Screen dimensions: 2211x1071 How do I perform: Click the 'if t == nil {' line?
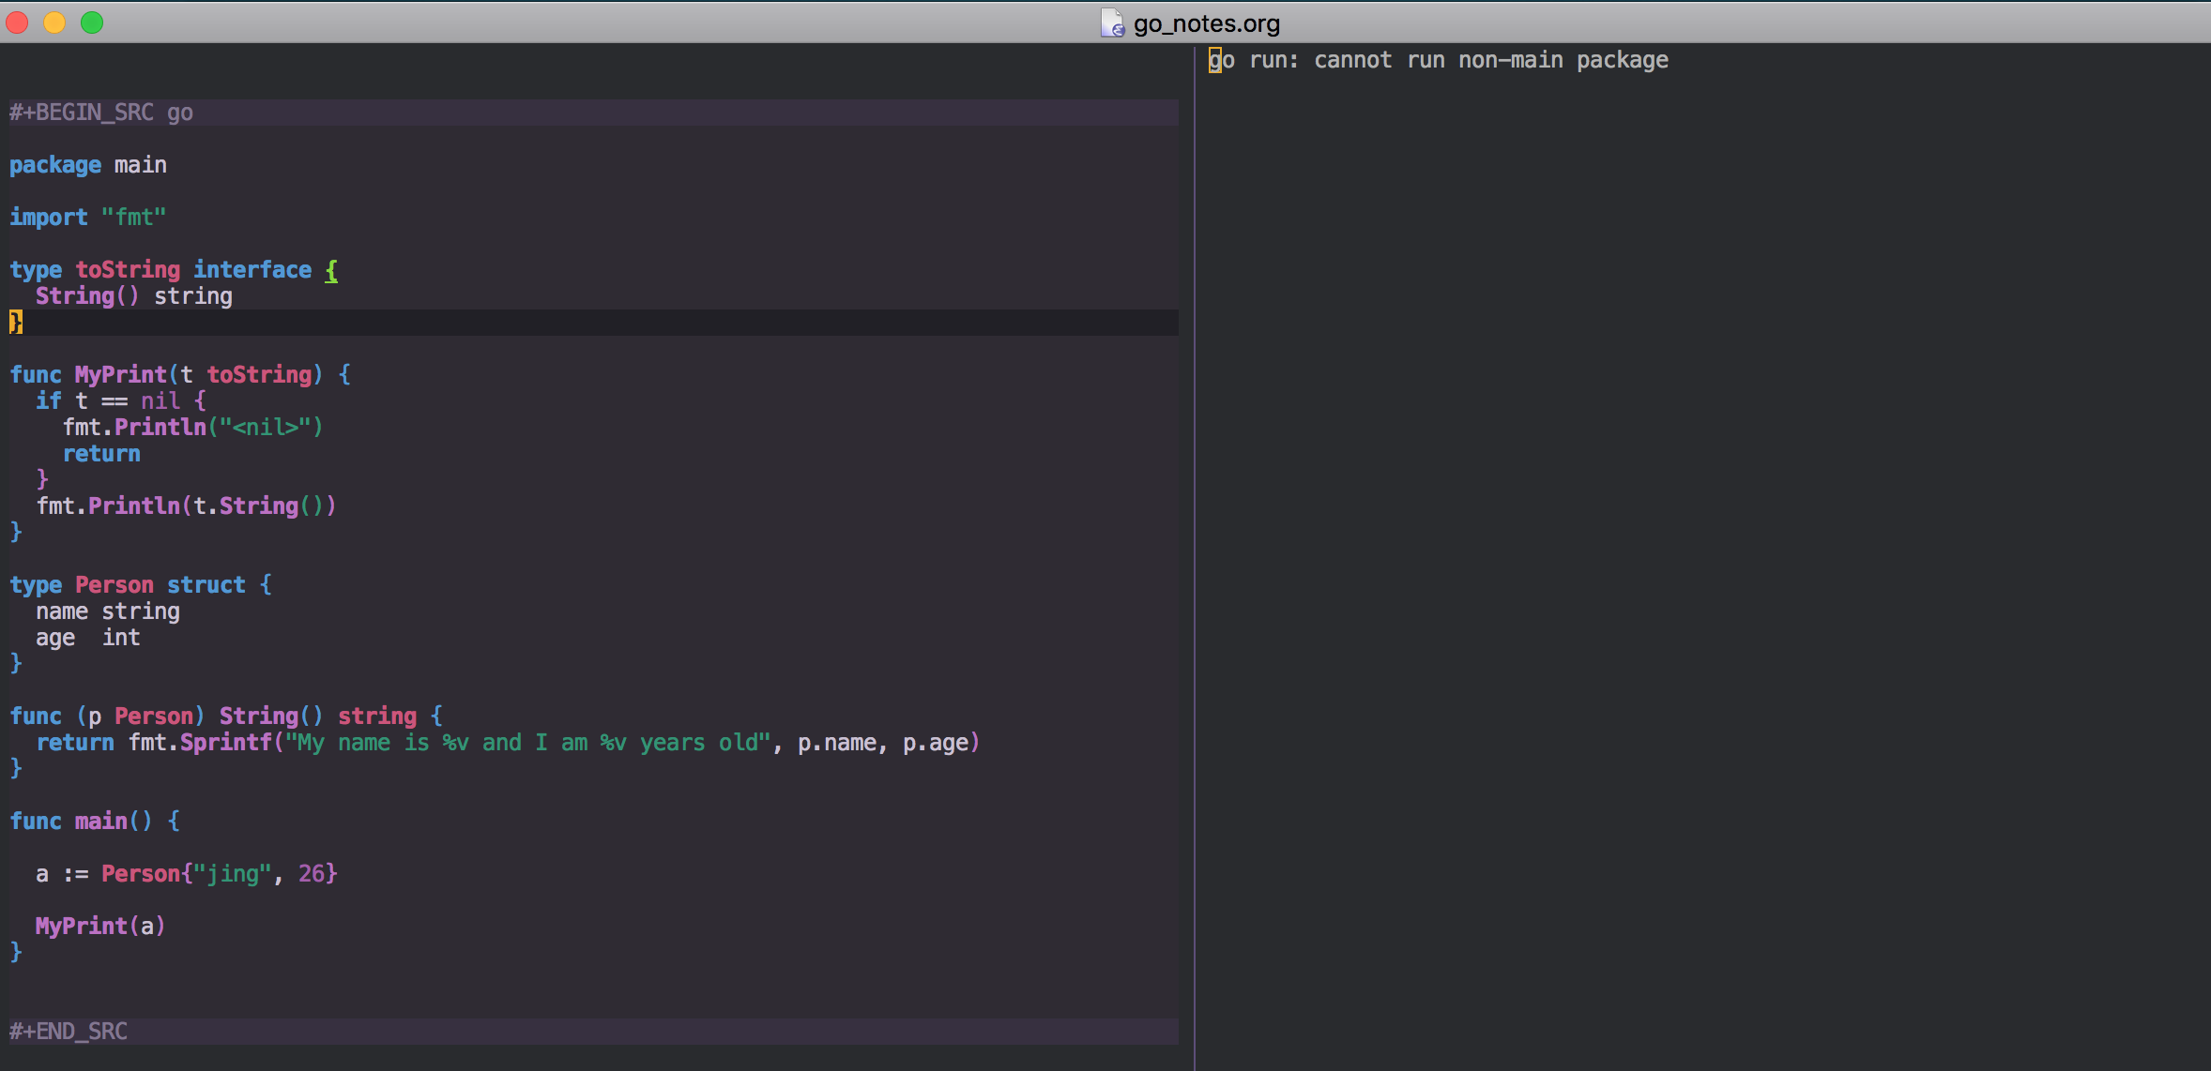pos(121,401)
